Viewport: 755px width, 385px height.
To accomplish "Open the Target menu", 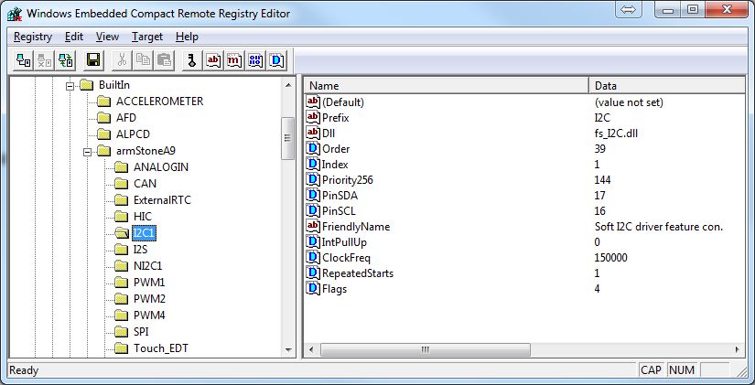I will [x=147, y=37].
